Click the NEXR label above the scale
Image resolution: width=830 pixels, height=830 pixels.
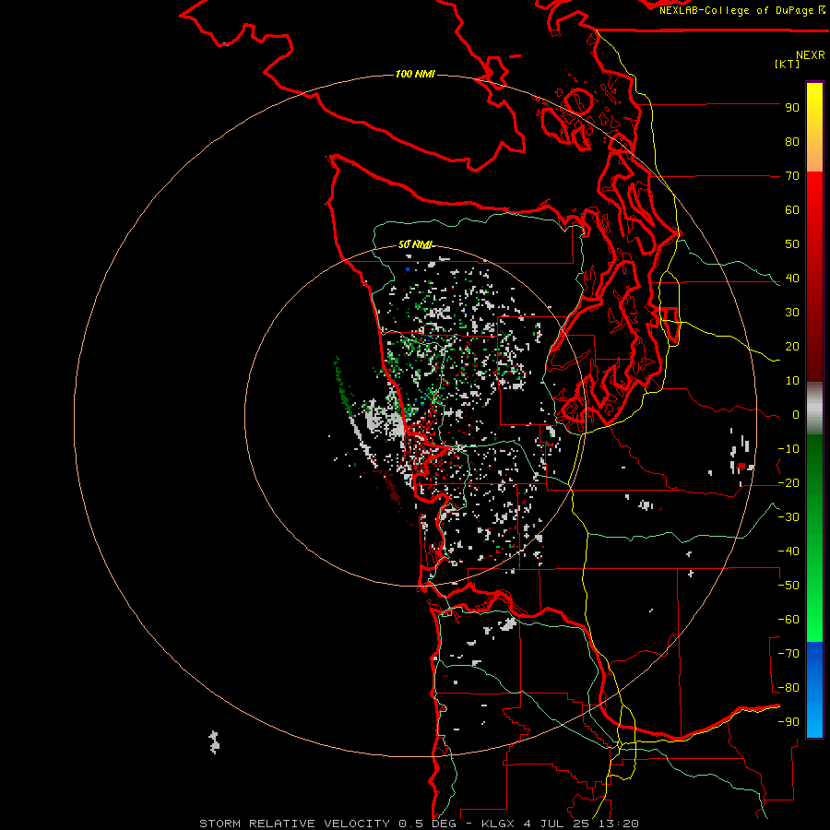pos(811,55)
